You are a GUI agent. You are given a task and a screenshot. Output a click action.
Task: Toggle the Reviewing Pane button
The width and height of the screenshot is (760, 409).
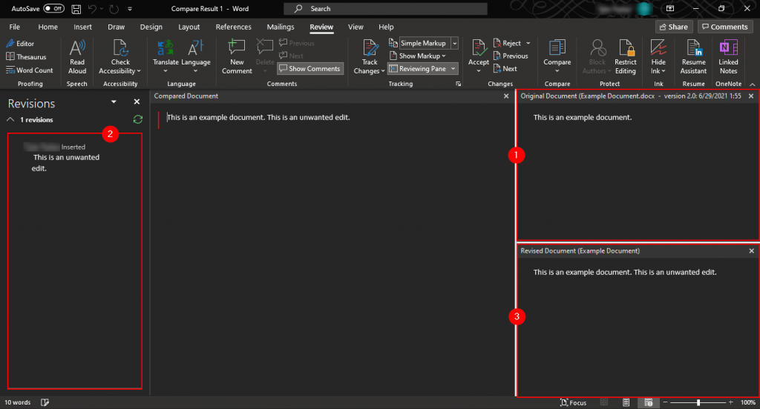(x=418, y=69)
